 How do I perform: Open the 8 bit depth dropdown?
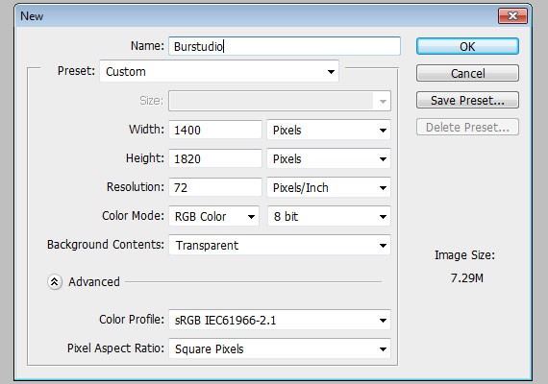[329, 216]
